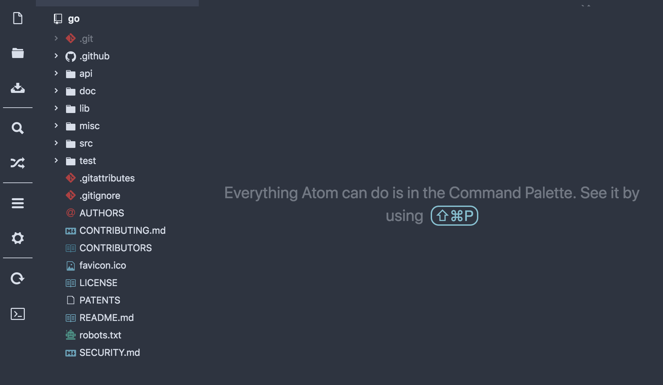Toggle the lib folder open
The image size is (663, 385).
(x=55, y=108)
